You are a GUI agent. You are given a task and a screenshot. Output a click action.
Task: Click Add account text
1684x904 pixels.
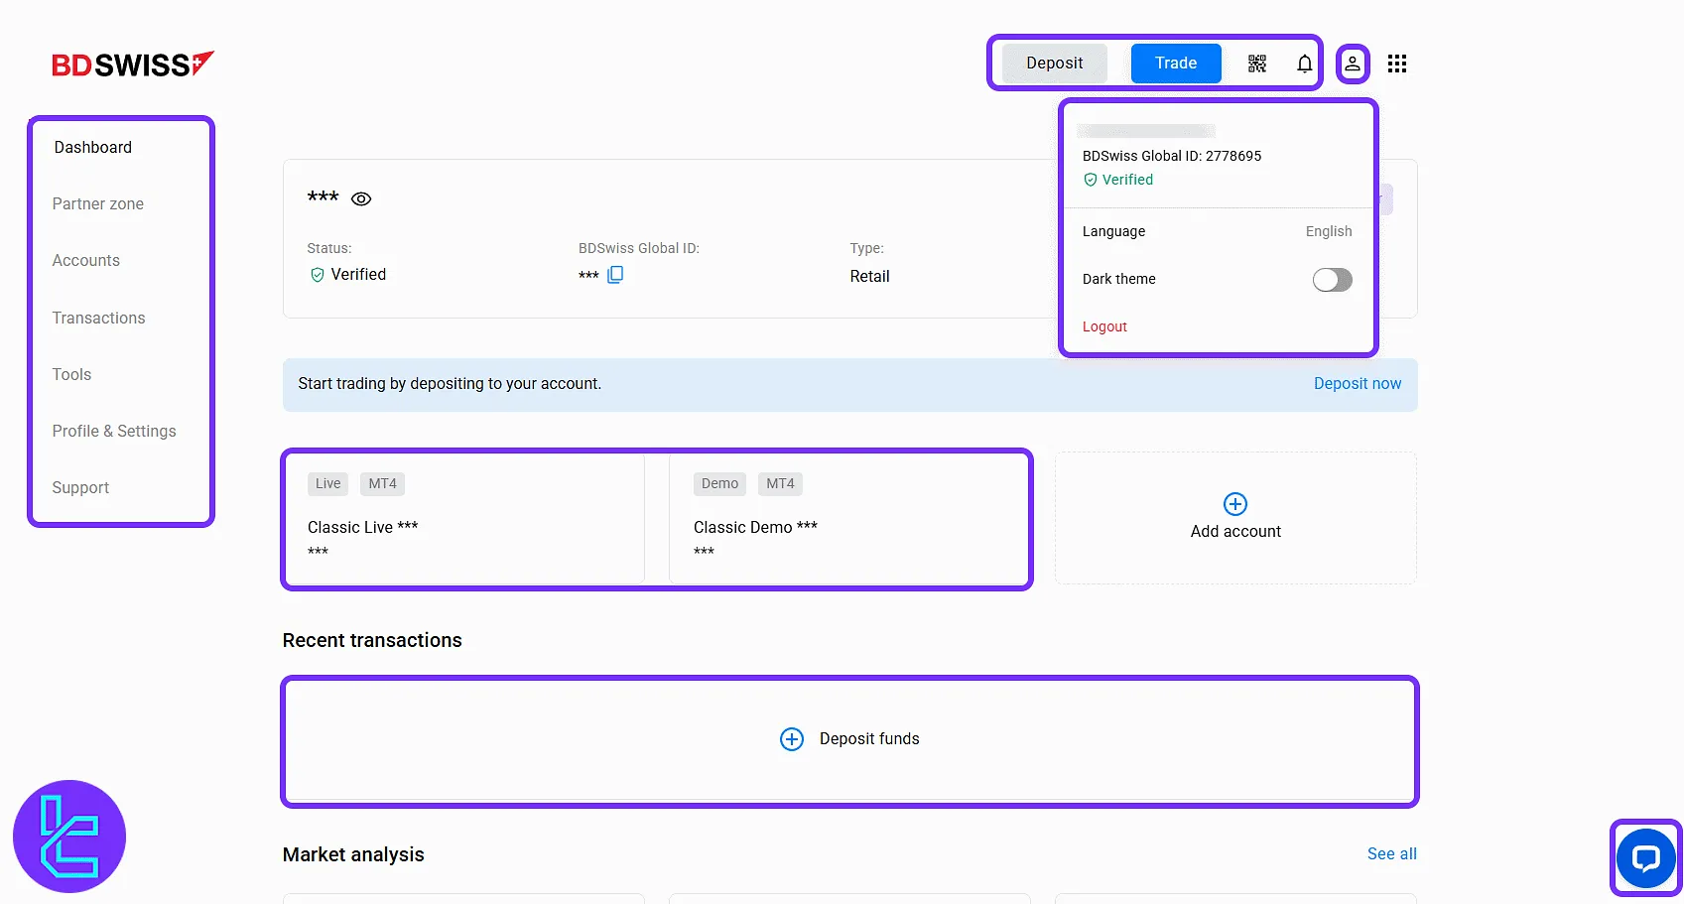[1235, 532]
